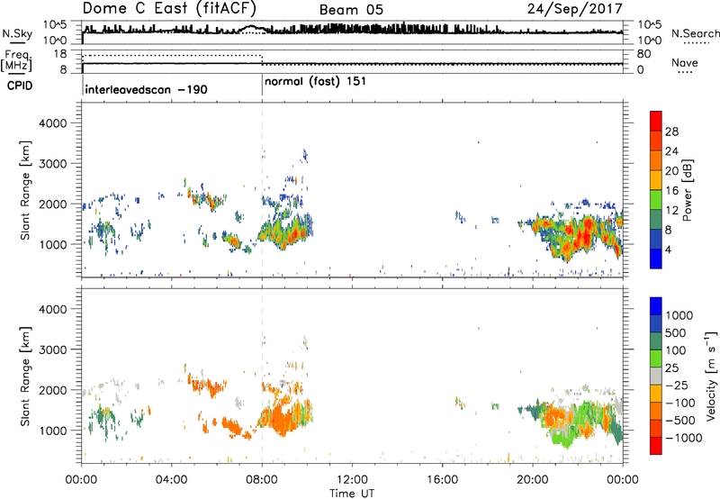Click the 'Time UT' axis label
Screen dimensions: 720x499
tap(352, 494)
